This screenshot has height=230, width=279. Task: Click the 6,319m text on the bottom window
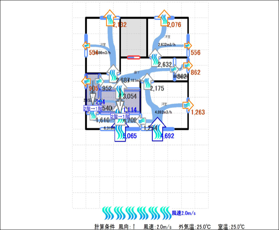point(109,128)
